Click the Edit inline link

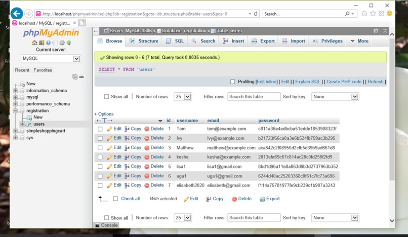(x=266, y=82)
